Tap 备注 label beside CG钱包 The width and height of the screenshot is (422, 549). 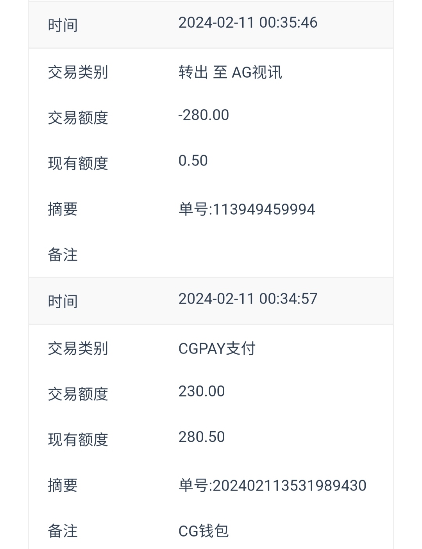tap(63, 531)
